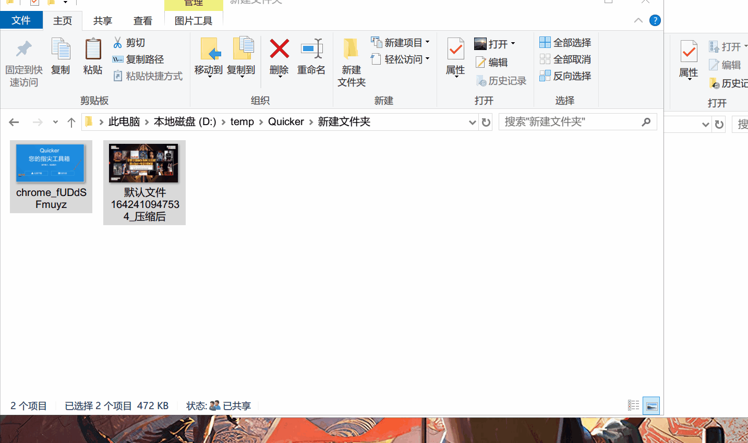The image size is (748, 443).
Task: Open the 文件 menu tab
Action: click(21, 20)
